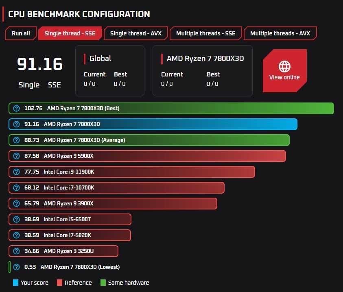Click the Intel Core i9-11900K label
The height and width of the screenshot is (292, 343).
tap(69, 172)
